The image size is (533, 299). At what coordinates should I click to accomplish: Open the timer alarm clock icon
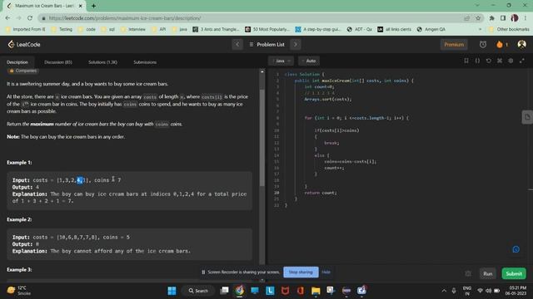pos(483,44)
